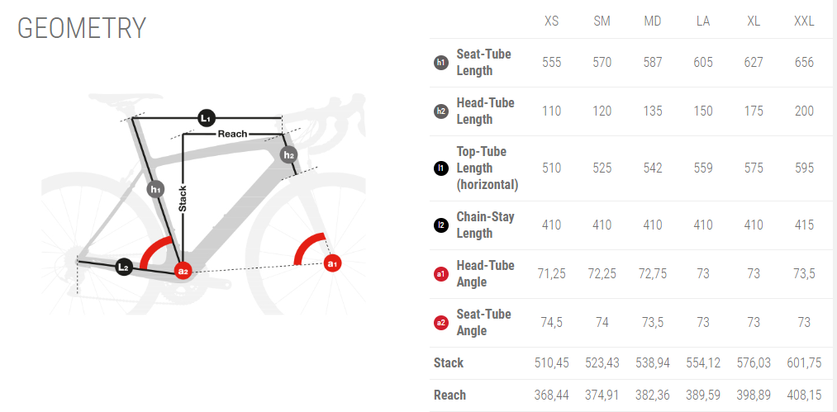Click the red a1 marker near front wheel
Image resolution: width=837 pixels, height=412 pixels.
(x=332, y=263)
